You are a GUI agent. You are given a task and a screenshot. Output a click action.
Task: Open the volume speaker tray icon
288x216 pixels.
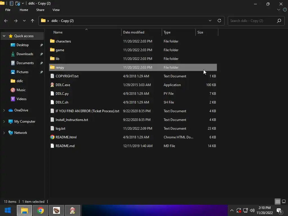[x=252, y=210]
